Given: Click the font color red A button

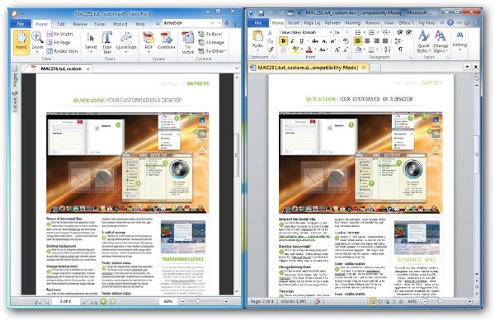Looking at the screenshot, I should tap(309, 50).
